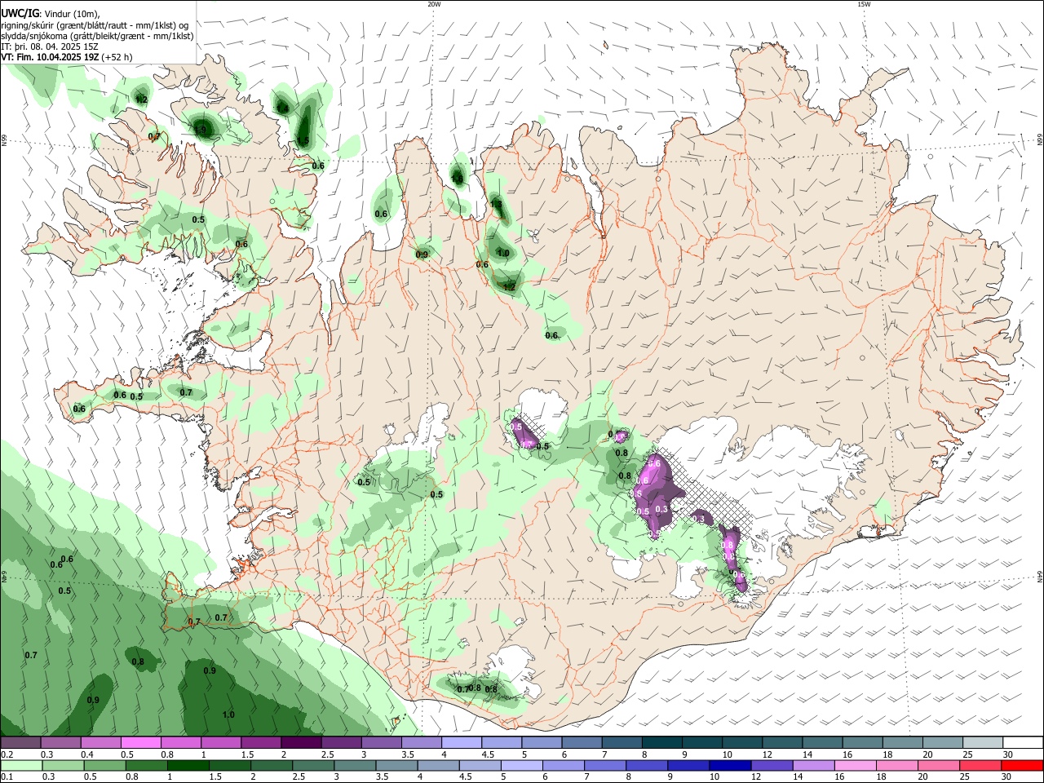Pick the darkest purple 2–2.5 snow swatch
This screenshot has height=783, width=1044.
click(x=301, y=743)
